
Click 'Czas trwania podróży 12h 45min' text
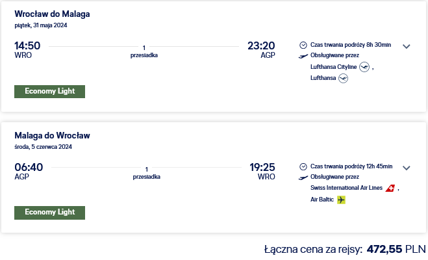tap(351, 166)
